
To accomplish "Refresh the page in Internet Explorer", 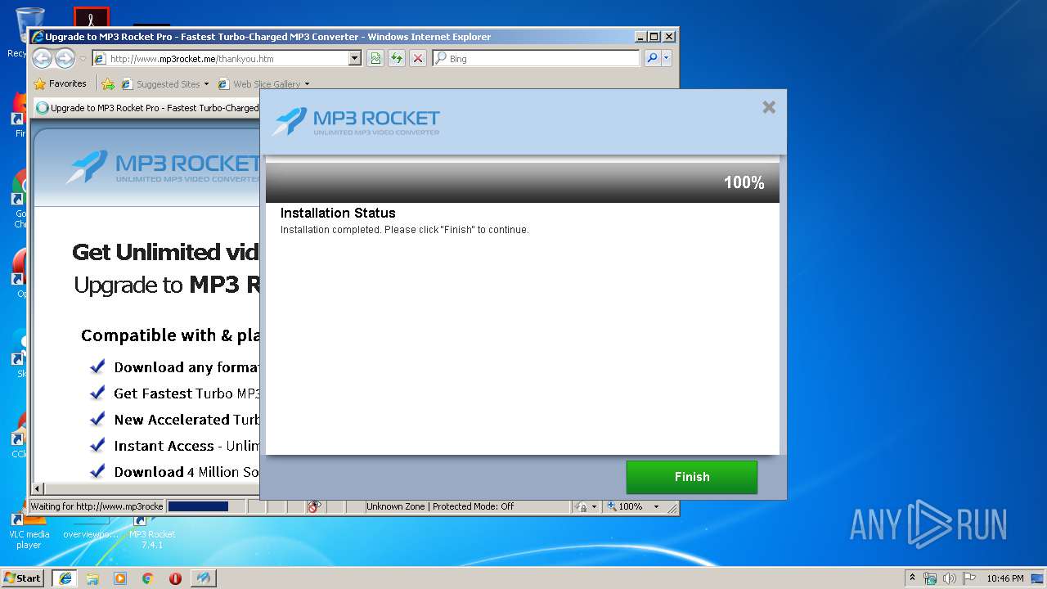I will 397,58.
